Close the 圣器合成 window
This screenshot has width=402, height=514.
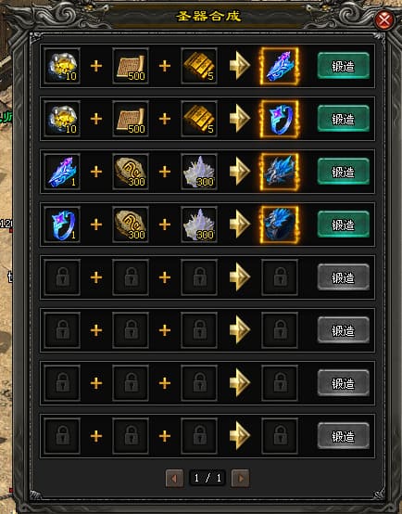click(x=384, y=20)
